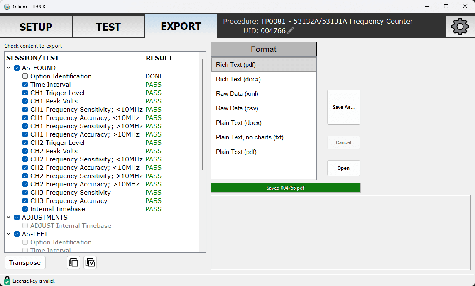Collapse the AS-LEFT session
The height and width of the screenshot is (286, 475).
(x=9, y=234)
